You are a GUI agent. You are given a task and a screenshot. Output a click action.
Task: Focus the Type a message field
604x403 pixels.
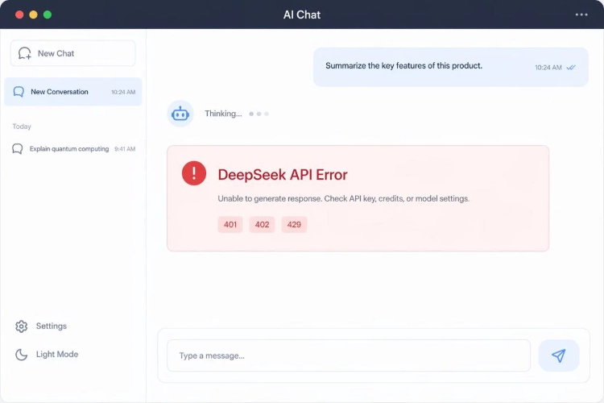(x=349, y=355)
